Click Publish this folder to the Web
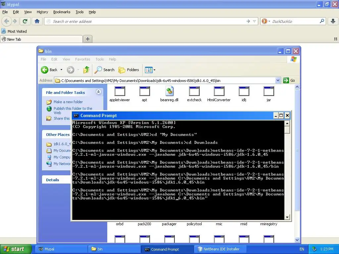Screen dimensions: 339x254 click(x=73, y=110)
